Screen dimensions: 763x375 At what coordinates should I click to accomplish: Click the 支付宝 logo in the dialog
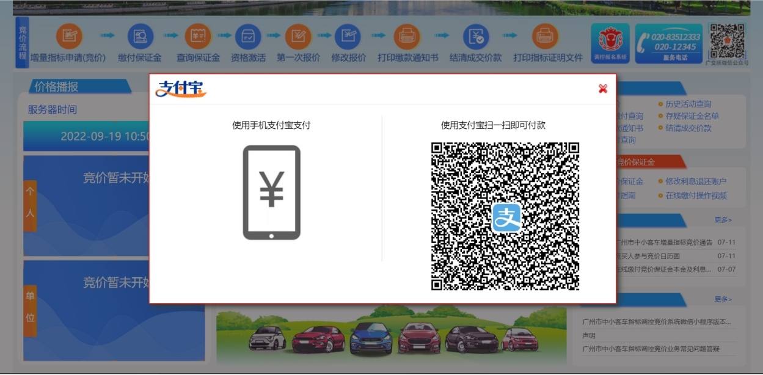point(181,89)
